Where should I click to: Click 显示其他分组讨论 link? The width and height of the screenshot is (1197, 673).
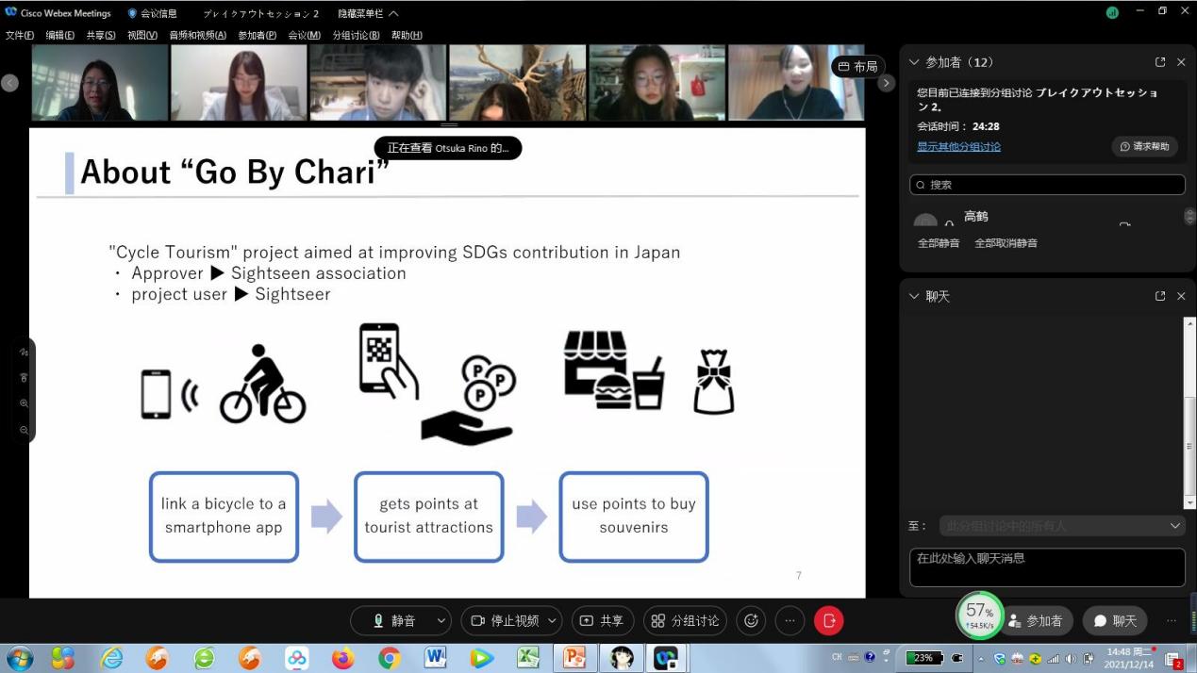[x=958, y=147]
